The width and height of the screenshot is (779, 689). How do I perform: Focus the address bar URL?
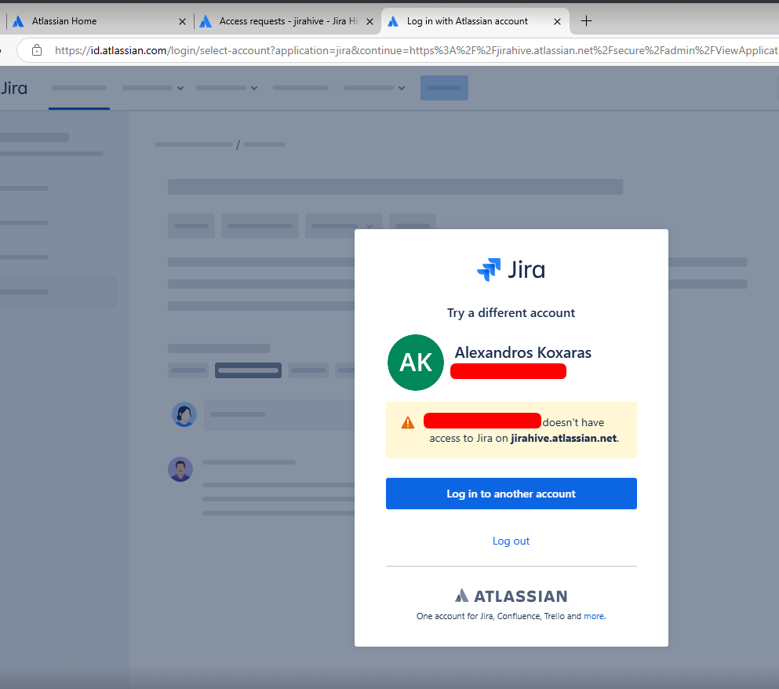415,50
